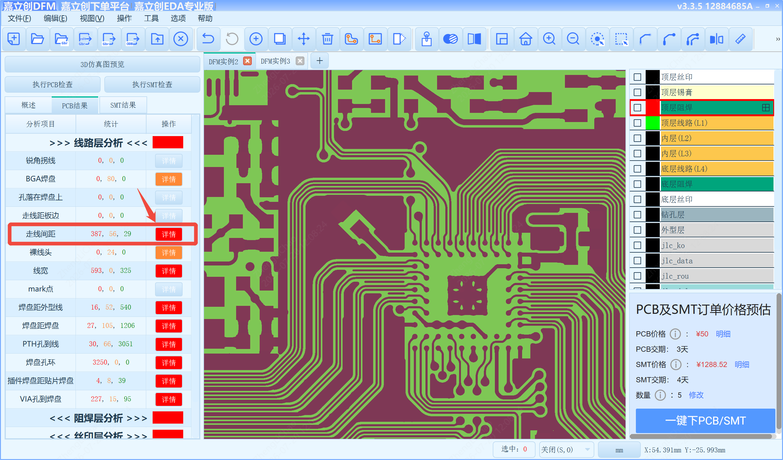Click the open-book split view icon

474,39
